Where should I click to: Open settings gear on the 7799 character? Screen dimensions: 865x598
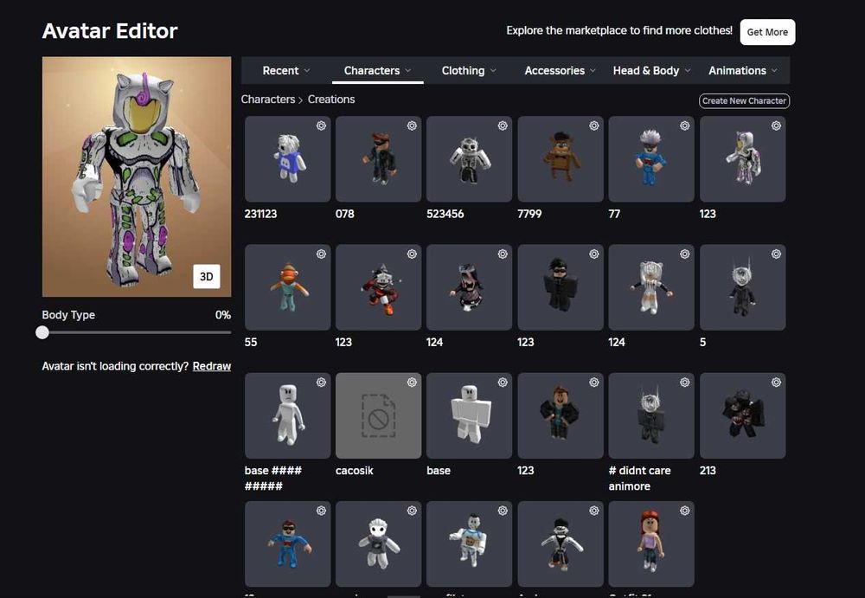[594, 125]
